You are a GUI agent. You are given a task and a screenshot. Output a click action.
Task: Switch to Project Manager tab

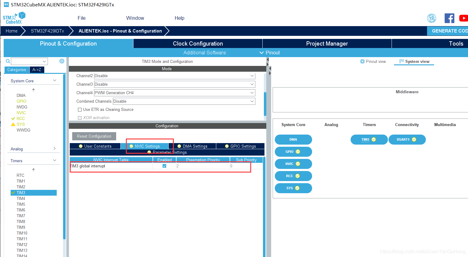tap(327, 43)
